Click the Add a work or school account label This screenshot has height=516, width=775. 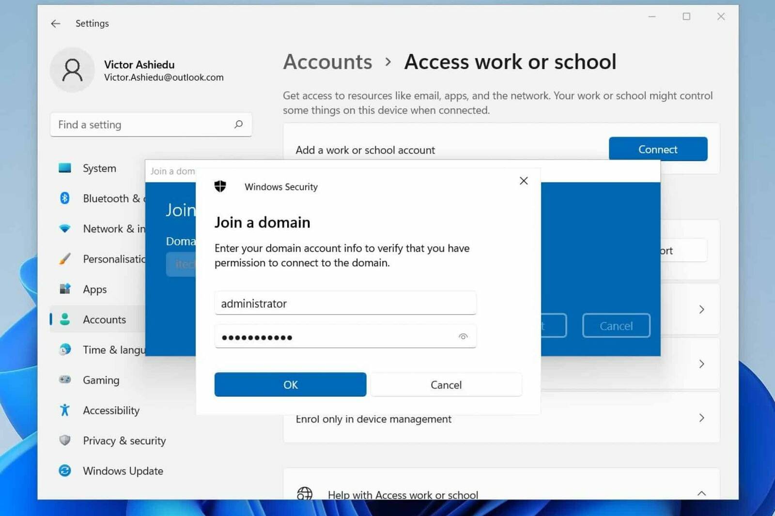click(x=365, y=150)
